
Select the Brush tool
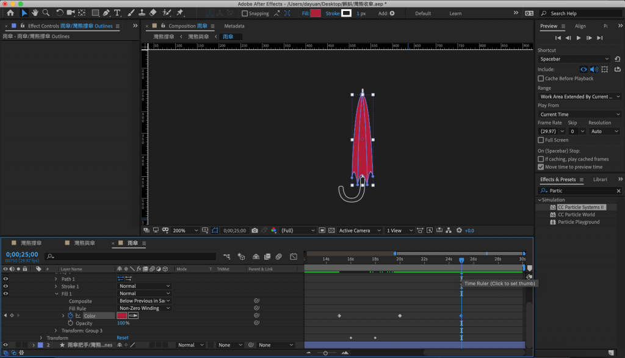click(x=131, y=13)
